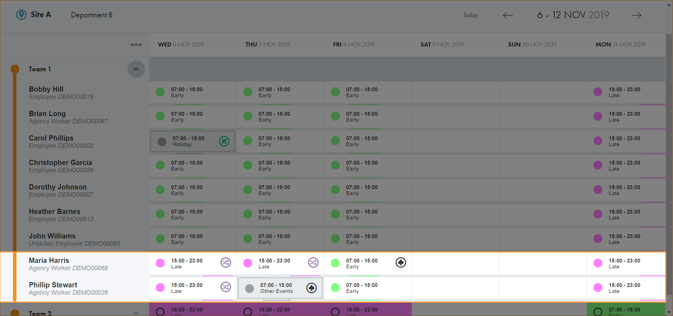Expand the Team 2 group
This screenshot has width=673, height=316.
point(136,313)
